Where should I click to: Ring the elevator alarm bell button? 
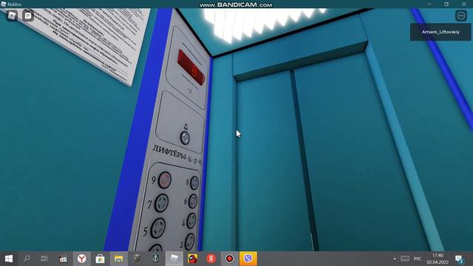pyautogui.click(x=185, y=138)
